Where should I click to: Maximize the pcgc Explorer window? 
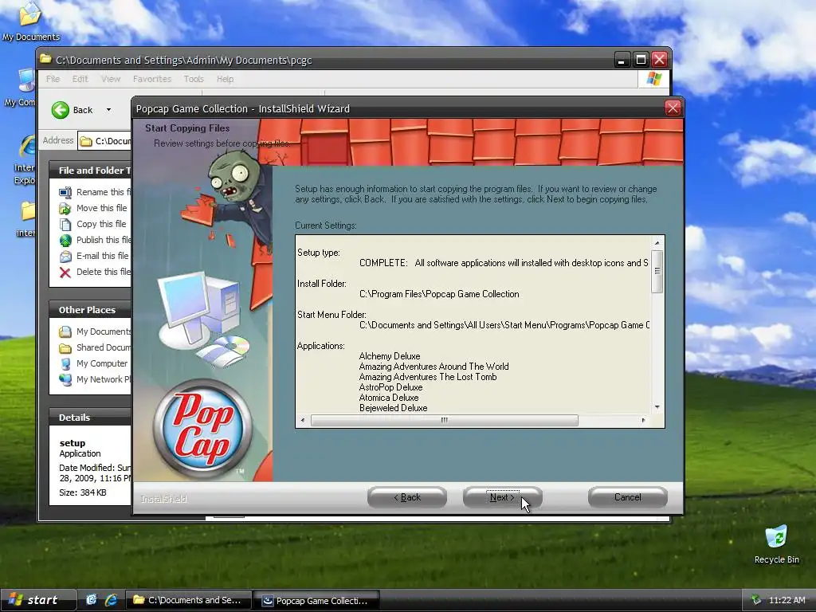pyautogui.click(x=641, y=59)
